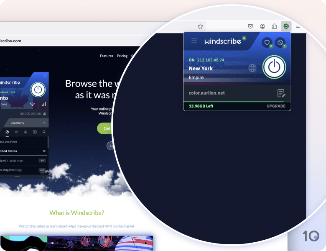Click the green Get button

(105, 128)
